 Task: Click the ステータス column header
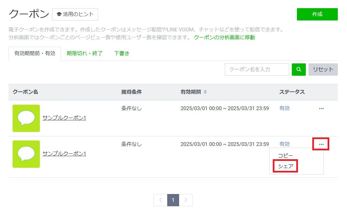point(292,92)
